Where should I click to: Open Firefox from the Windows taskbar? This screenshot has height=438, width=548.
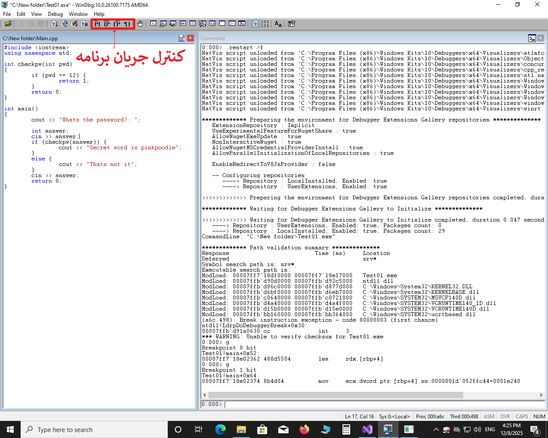coord(304,429)
